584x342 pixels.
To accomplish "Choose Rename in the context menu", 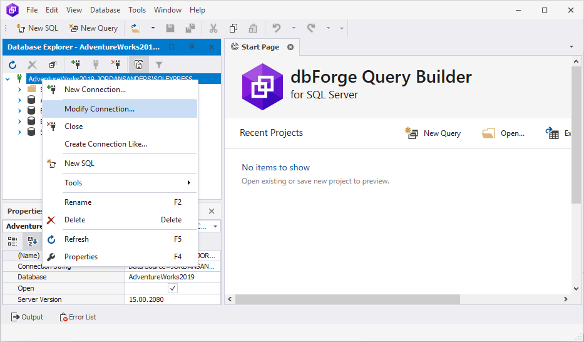I will pos(120,202).
